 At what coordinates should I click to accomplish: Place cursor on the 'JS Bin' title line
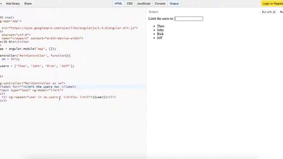[x=14, y=42]
